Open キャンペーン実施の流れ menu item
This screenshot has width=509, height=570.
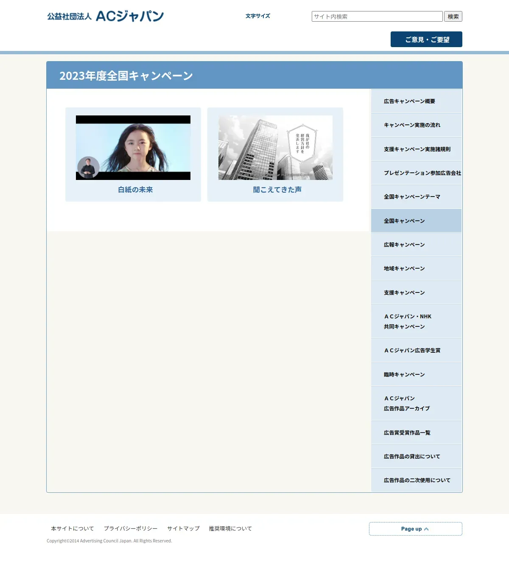tap(417, 125)
